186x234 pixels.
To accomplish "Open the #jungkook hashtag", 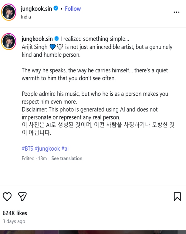I will tap(47, 148).
